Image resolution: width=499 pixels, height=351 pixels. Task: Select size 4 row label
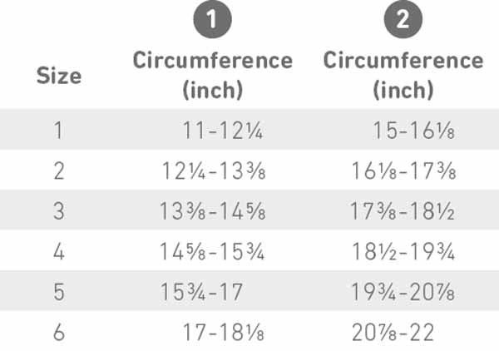point(59,251)
